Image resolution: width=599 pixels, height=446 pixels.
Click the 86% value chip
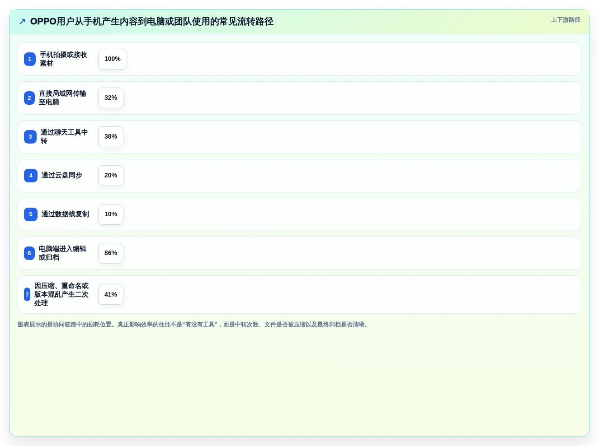pos(111,253)
